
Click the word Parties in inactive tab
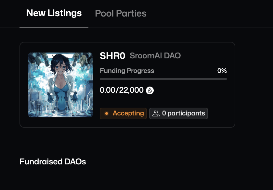131,13
